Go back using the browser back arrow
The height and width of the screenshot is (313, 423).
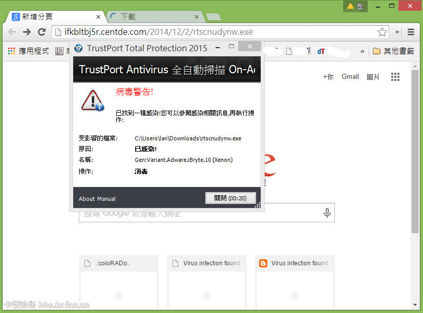click(12, 32)
